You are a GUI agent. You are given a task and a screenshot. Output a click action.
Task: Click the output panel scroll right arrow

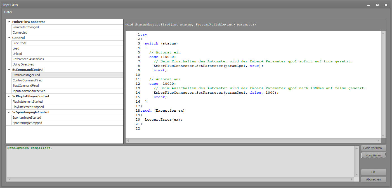click(352, 179)
